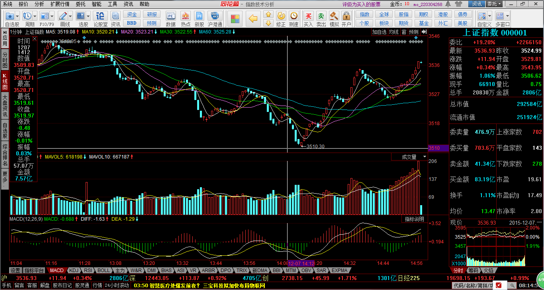
Task: Click the 研报 research report button
Action: pyautogui.click(x=152, y=14)
